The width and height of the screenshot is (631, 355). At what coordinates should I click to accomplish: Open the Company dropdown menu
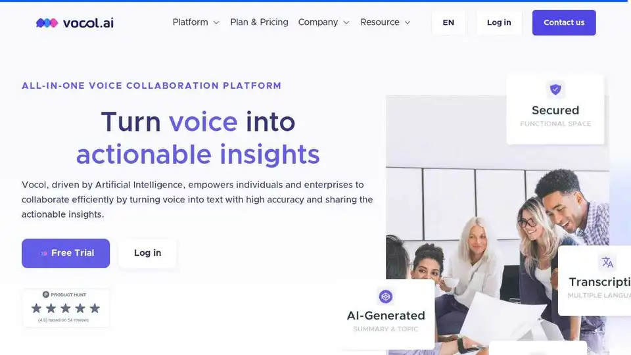coord(323,22)
